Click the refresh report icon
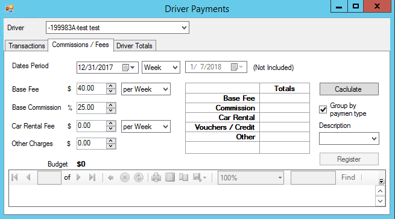This screenshot has height=219, width=395. 139,177
